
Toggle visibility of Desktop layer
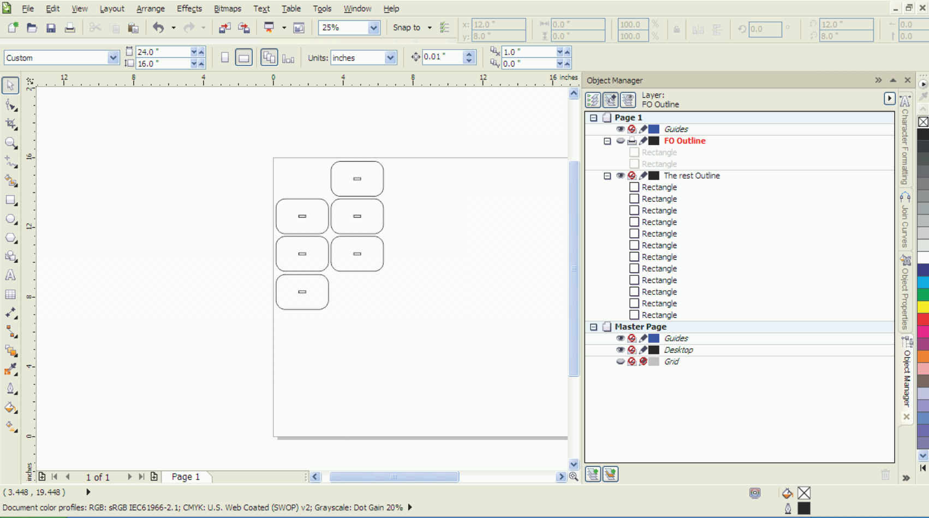point(620,350)
